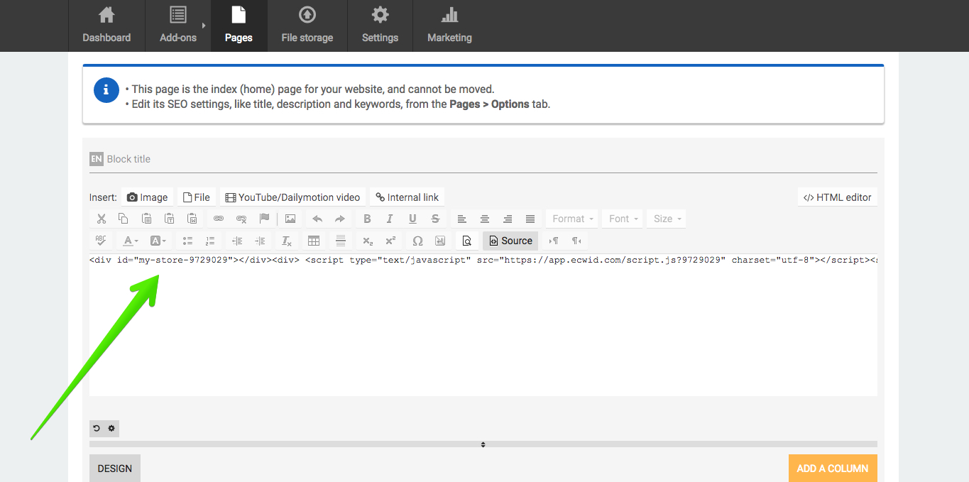Click the Anchor flag icon
This screenshot has width=969, height=482.
(264, 219)
